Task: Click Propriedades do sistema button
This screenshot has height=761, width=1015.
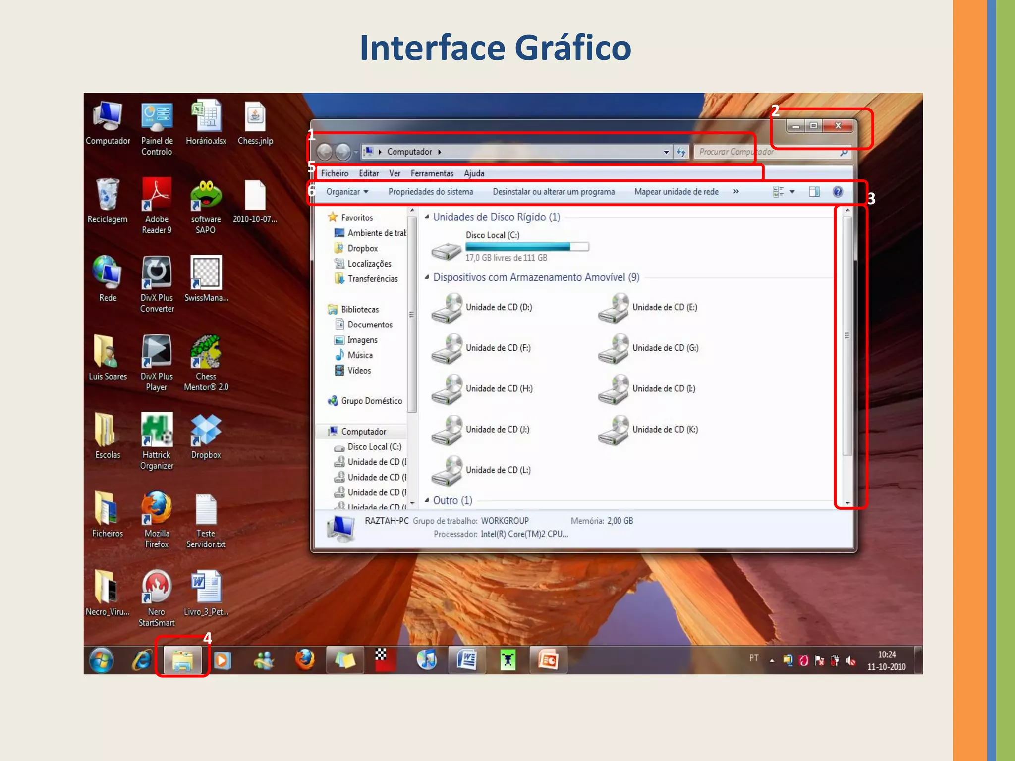Action: pyautogui.click(x=431, y=192)
